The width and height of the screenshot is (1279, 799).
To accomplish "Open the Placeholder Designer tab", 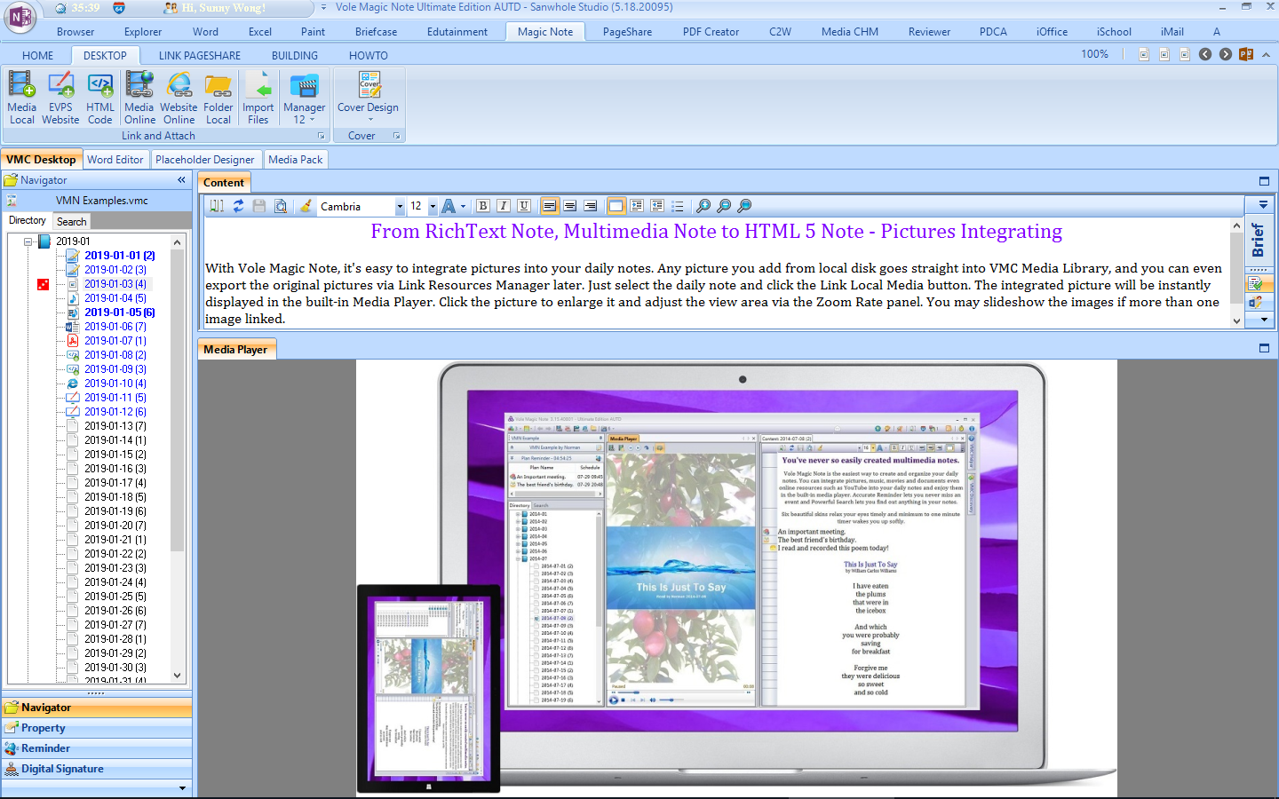I will 205,160.
